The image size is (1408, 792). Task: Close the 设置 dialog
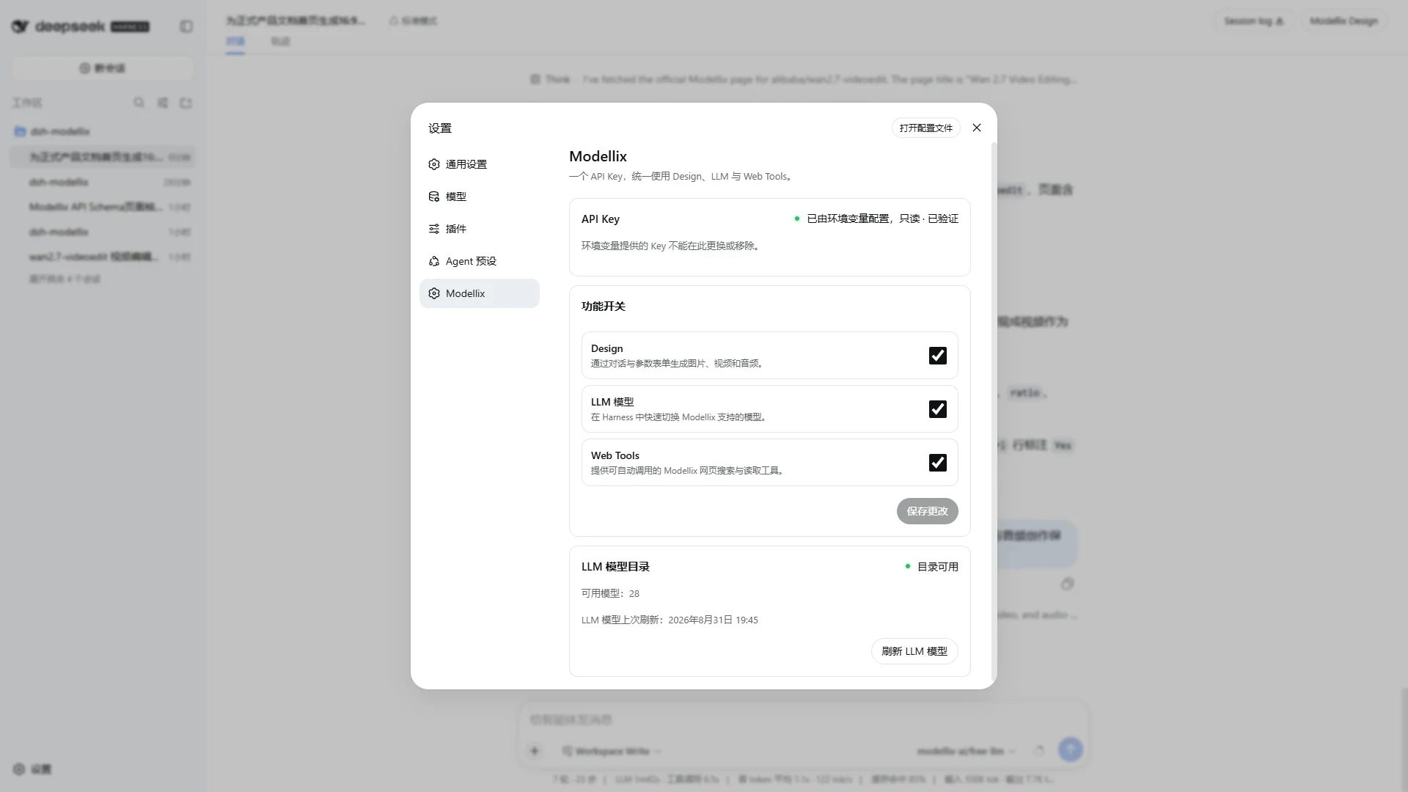977,128
